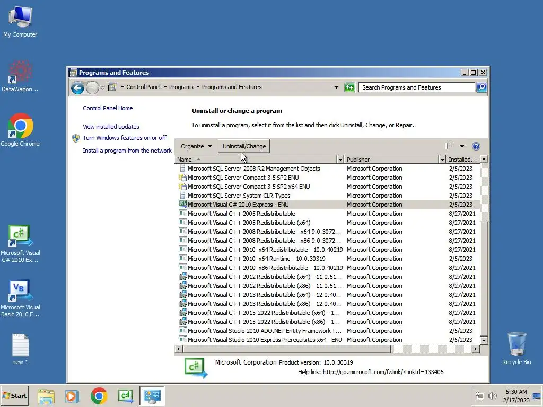Open the Organize menu
Viewport: 543px width, 407px height.
coord(196,146)
